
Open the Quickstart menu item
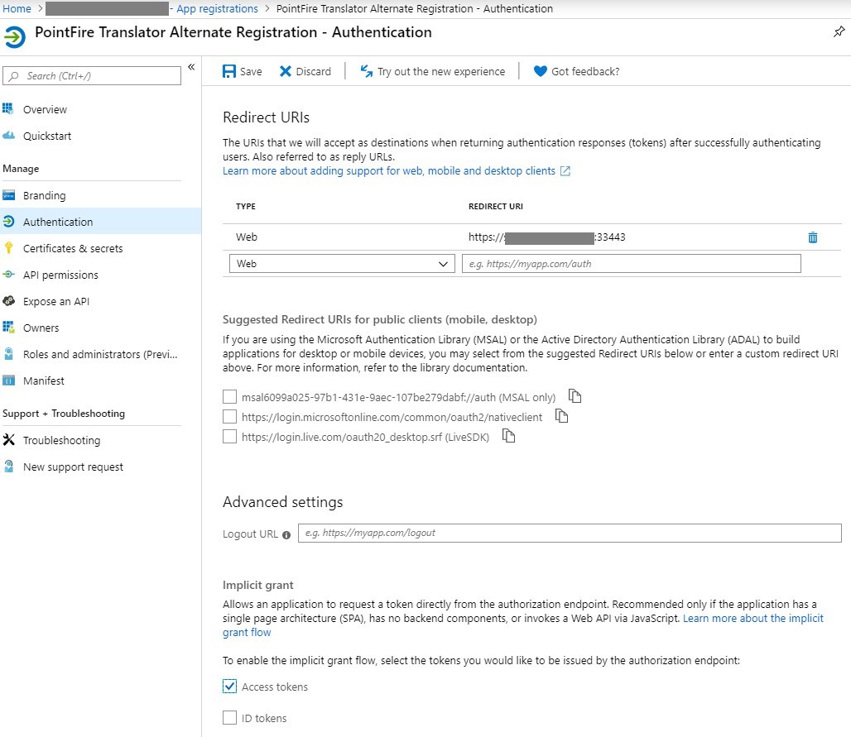[x=47, y=136]
